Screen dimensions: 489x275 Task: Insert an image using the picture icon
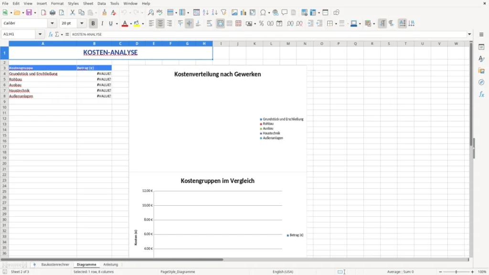(x=234, y=12)
